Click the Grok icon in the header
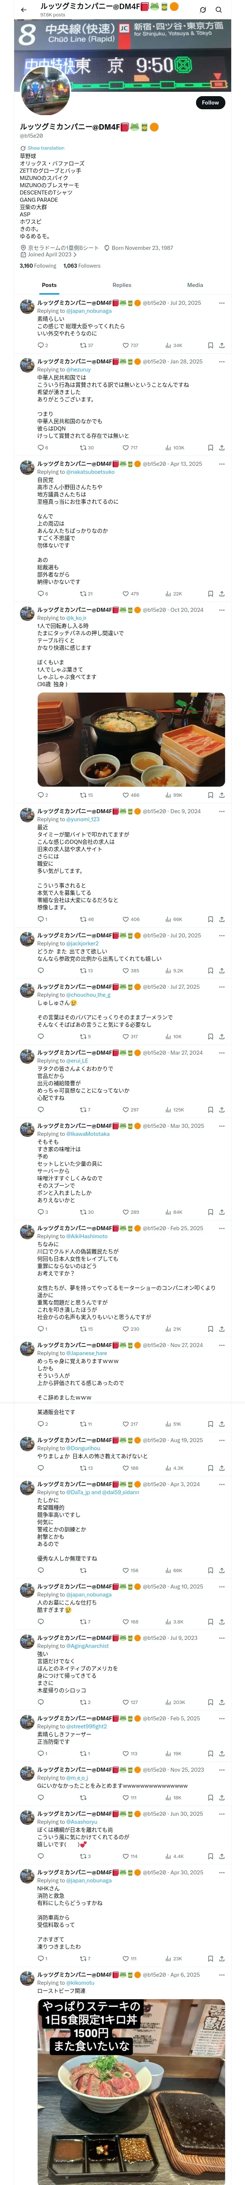Viewport: 245px width, 2185px height. tap(203, 9)
